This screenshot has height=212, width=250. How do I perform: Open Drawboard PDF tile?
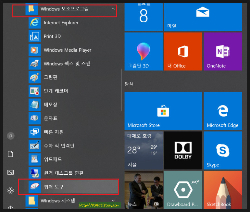[x=183, y=190]
